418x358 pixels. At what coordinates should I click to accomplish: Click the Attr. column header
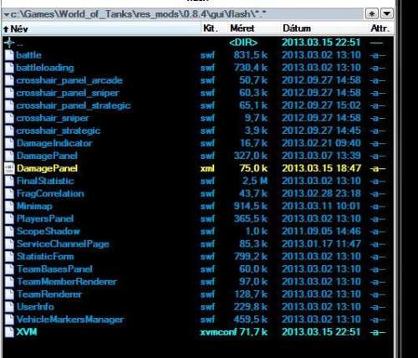pyautogui.click(x=380, y=28)
